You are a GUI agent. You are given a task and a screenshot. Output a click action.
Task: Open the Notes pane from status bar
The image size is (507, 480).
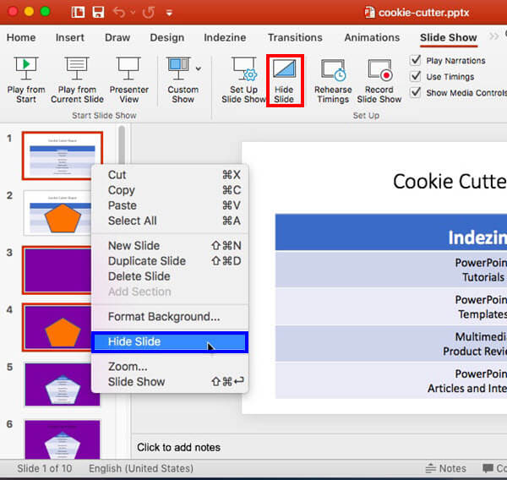click(445, 468)
